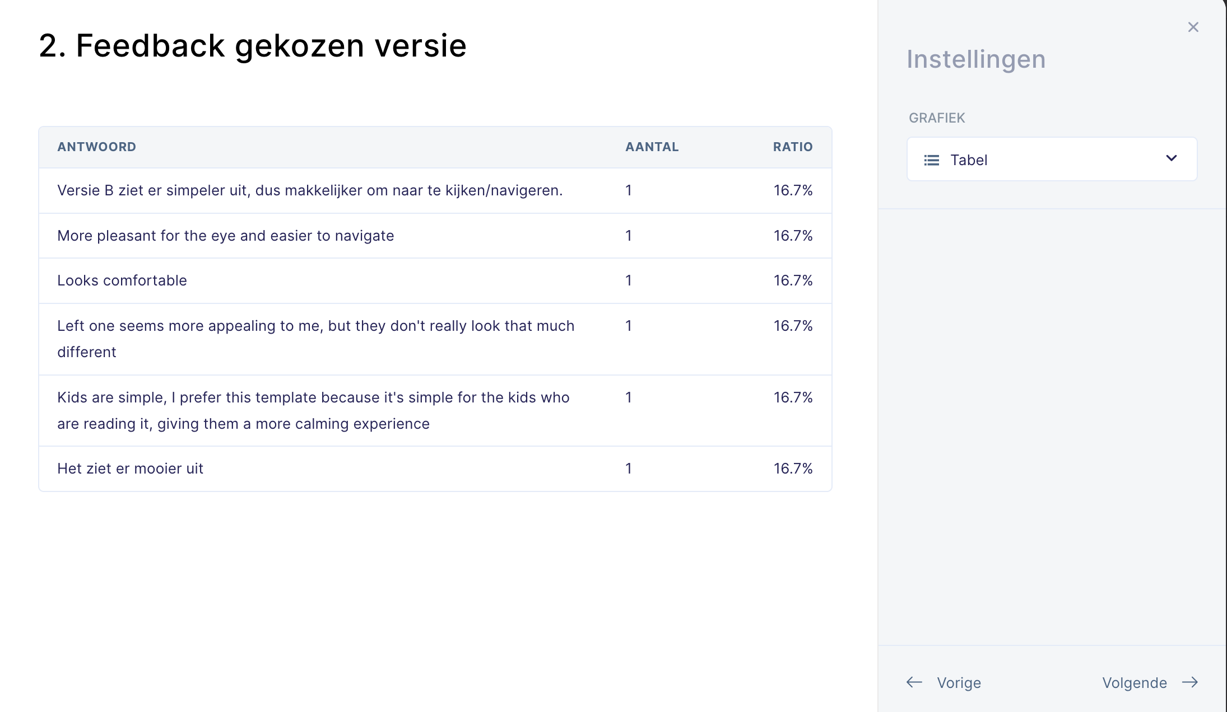The width and height of the screenshot is (1227, 712).
Task: Select the 'Versie B ziet er simpeler' row
Action: pyautogui.click(x=310, y=190)
